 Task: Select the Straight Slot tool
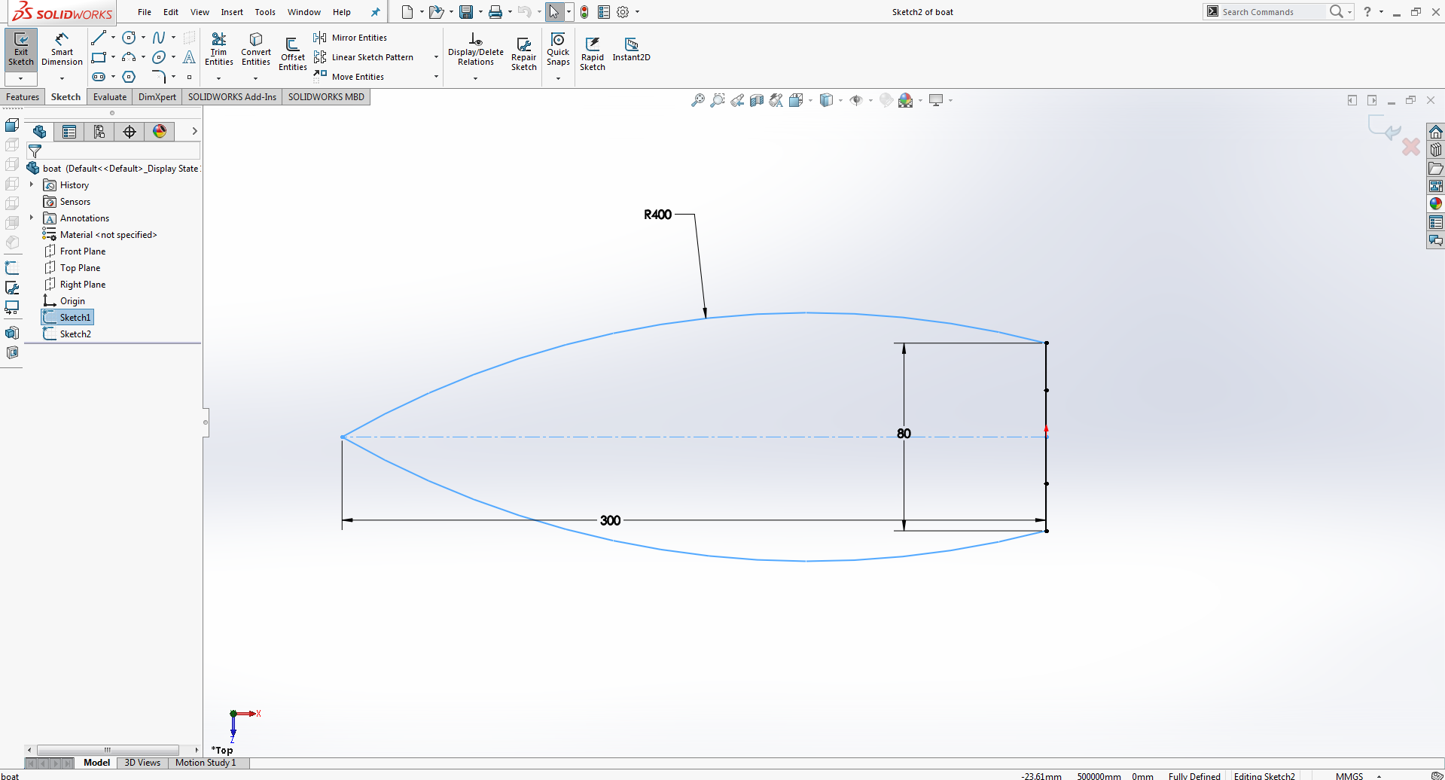[x=99, y=77]
